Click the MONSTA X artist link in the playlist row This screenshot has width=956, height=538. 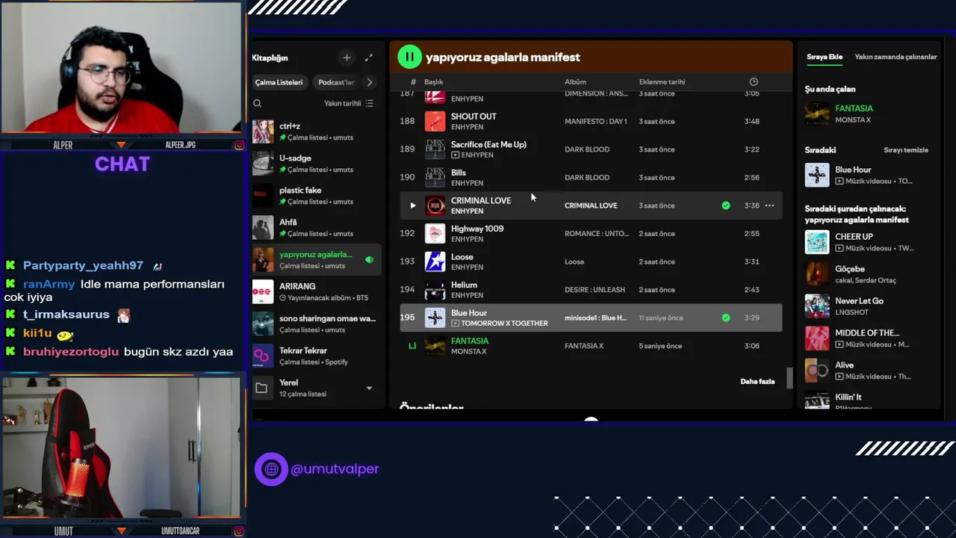[x=468, y=351]
